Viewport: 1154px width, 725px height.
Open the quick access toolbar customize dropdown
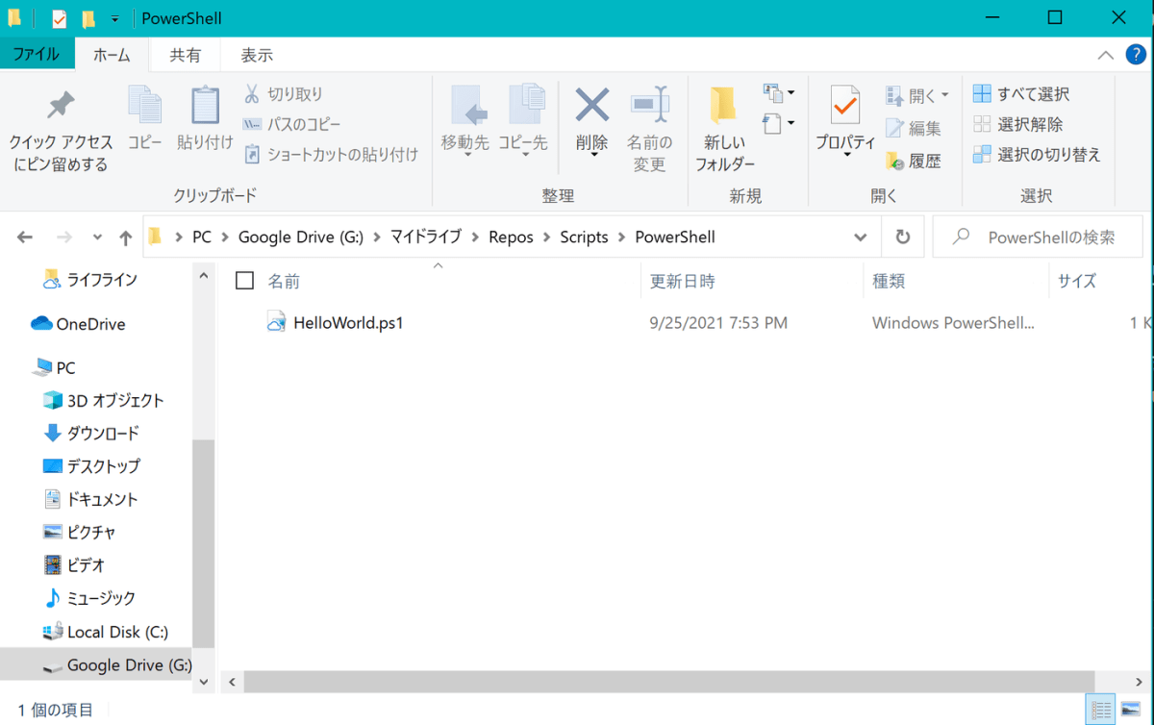pos(114,18)
